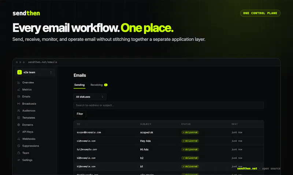The width and height of the screenshot is (293, 175).
Task: Click the SUBJECT column header
Action: (146, 124)
